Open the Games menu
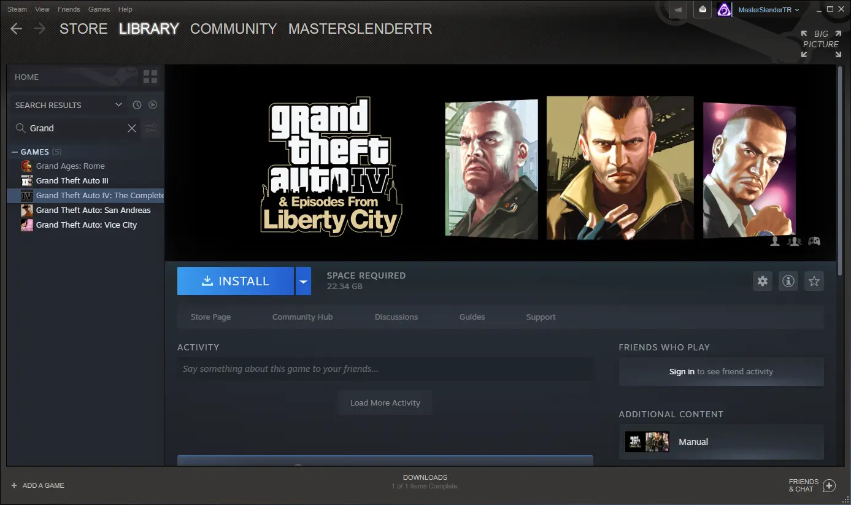Viewport: 851px width, 505px height. pyautogui.click(x=99, y=9)
